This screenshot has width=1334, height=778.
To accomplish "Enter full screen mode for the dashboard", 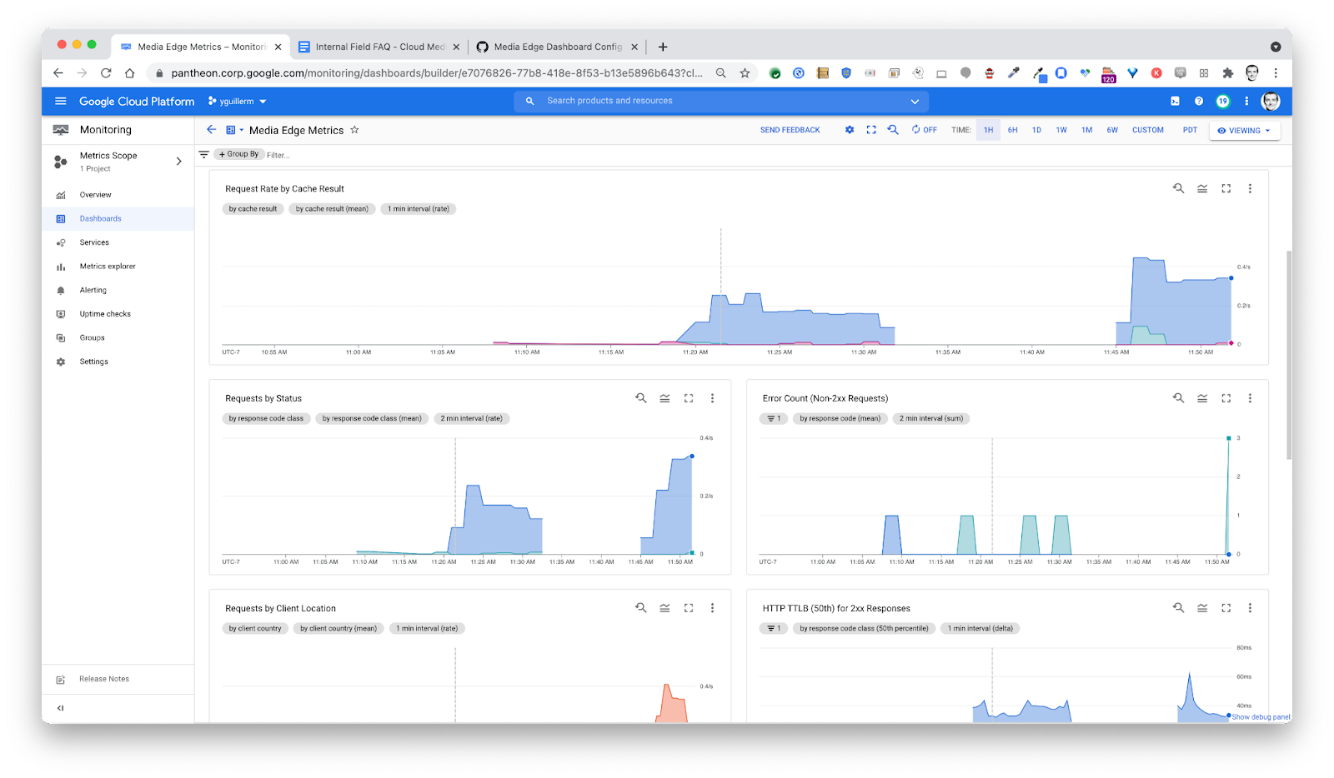I will click(x=871, y=130).
